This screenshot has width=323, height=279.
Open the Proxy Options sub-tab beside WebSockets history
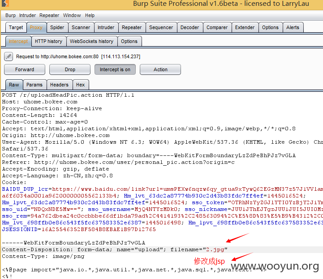(129, 41)
